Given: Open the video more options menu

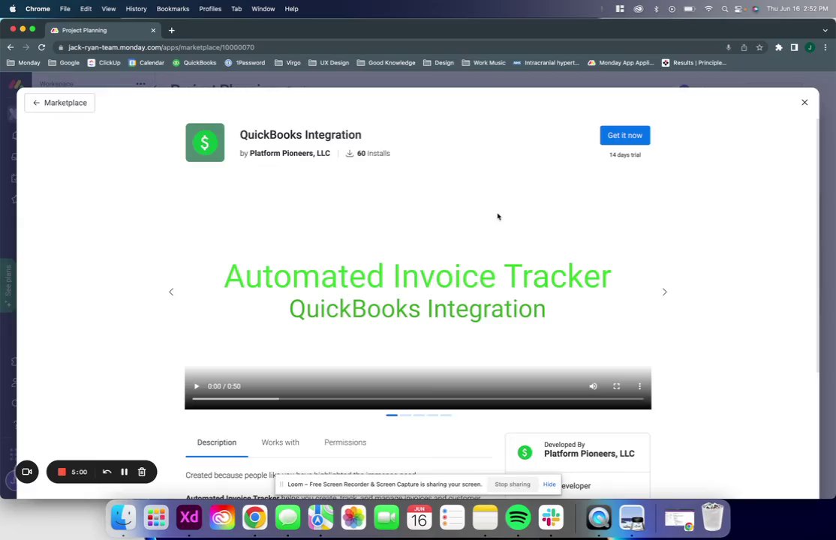Looking at the screenshot, I should point(640,386).
